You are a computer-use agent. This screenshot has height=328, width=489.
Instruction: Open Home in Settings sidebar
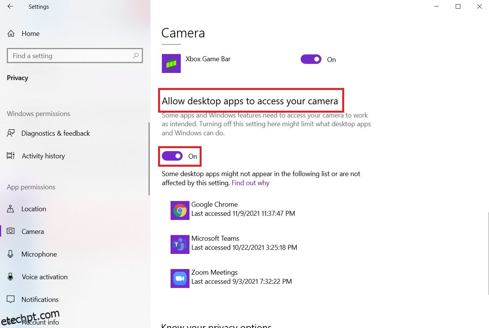[x=30, y=34]
